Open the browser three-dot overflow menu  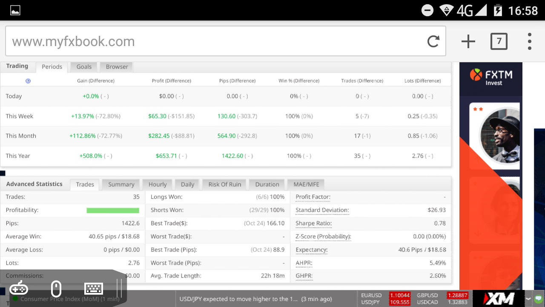[530, 41]
